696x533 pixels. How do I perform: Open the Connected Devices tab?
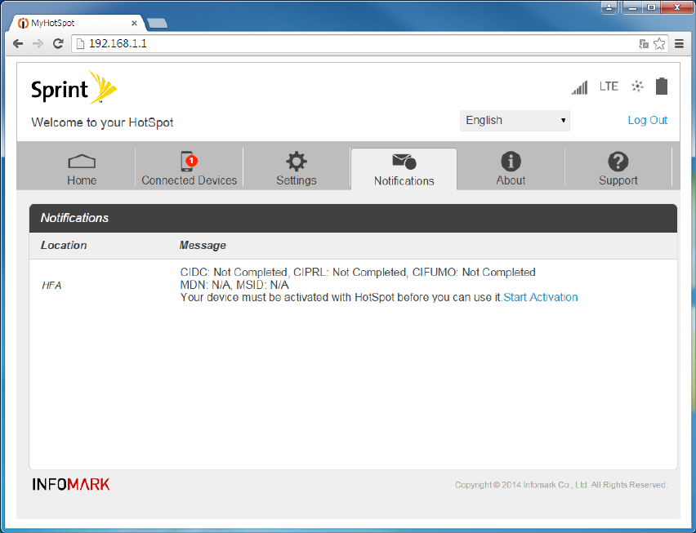tap(189, 170)
